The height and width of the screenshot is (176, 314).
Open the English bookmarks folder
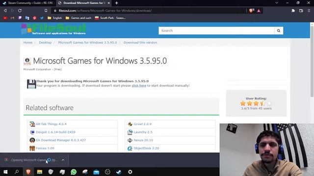coord(54,18)
